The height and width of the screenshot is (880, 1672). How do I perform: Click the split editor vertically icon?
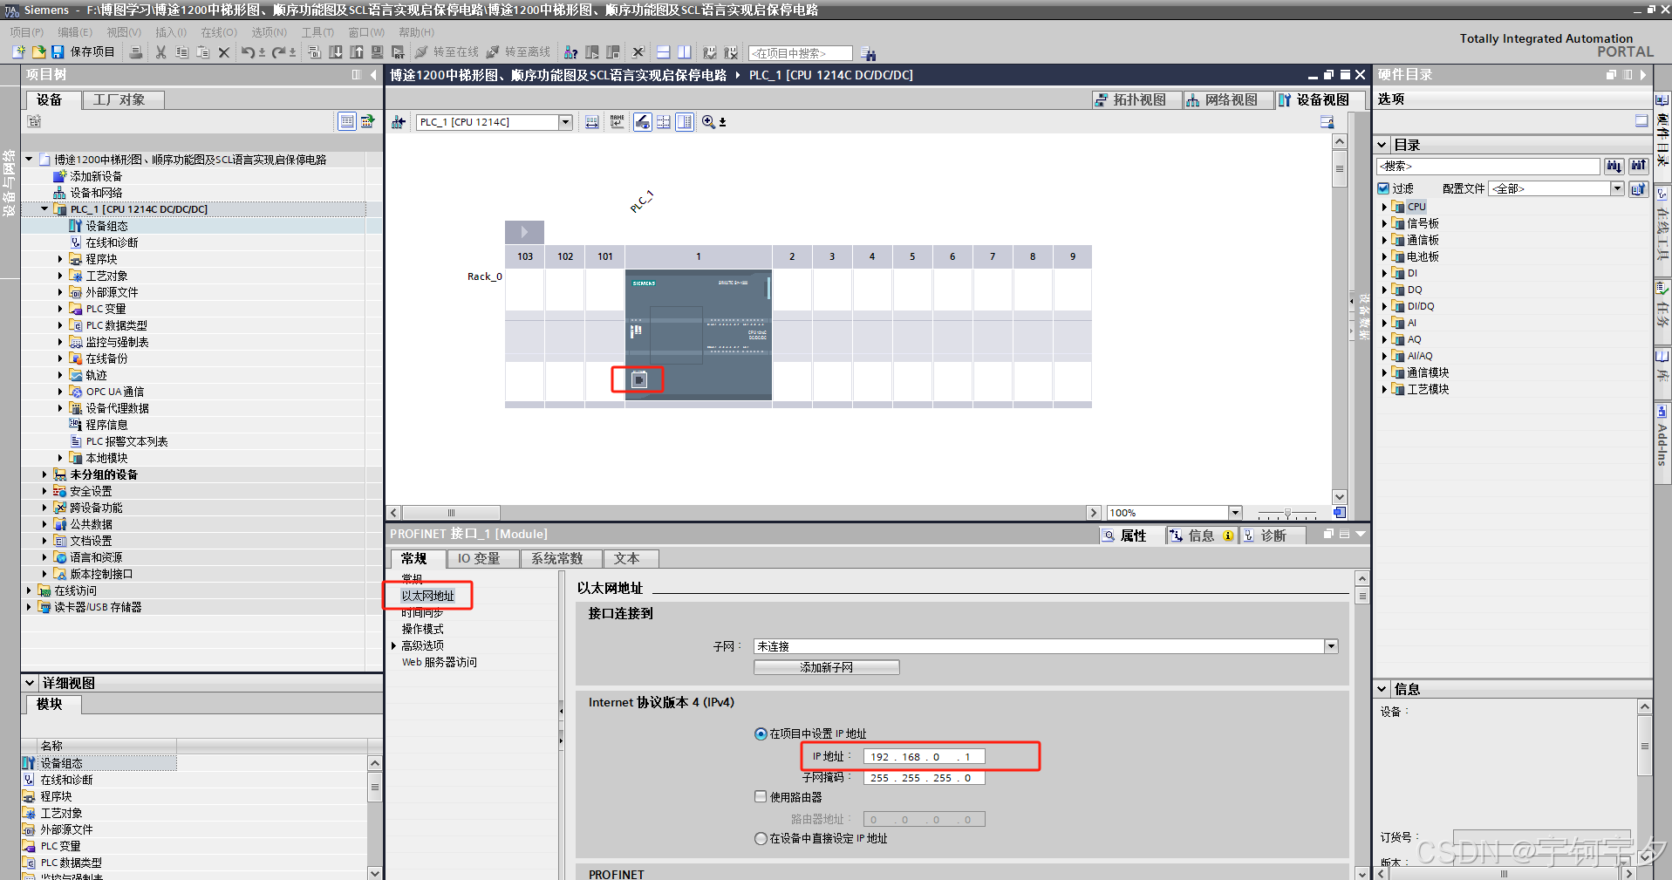tap(685, 52)
